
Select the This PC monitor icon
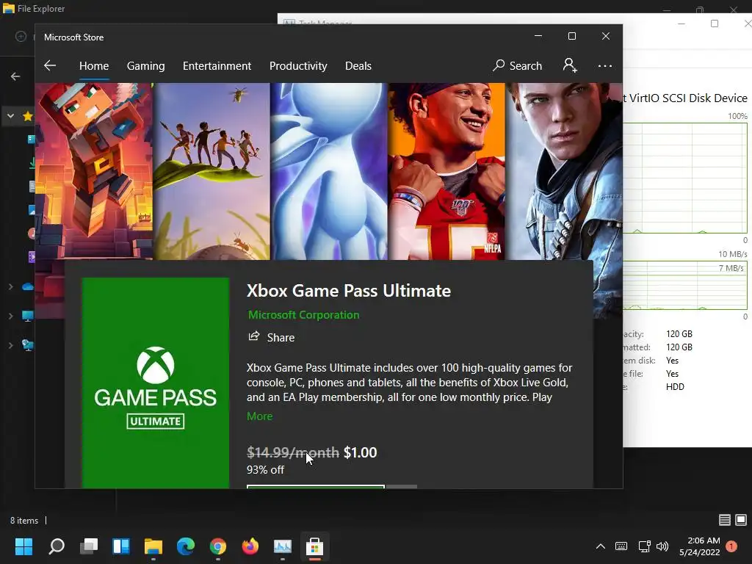pyautogui.click(x=28, y=316)
